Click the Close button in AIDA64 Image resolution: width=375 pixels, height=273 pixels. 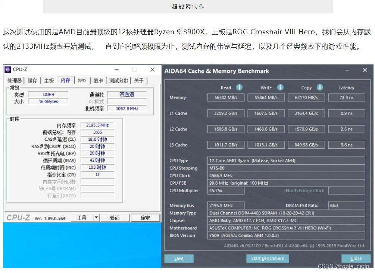356,258
